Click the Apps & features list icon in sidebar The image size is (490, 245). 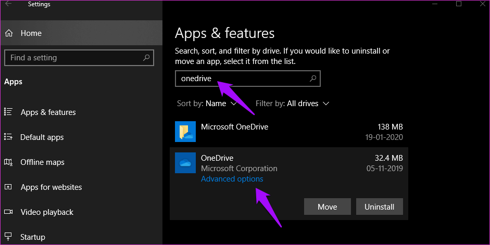coord(8,112)
